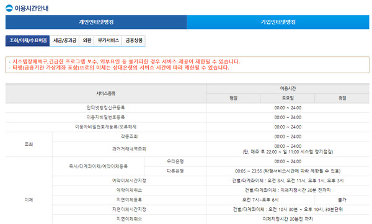
Task: Click the 휴일 column header
Action: pyautogui.click(x=342, y=98)
